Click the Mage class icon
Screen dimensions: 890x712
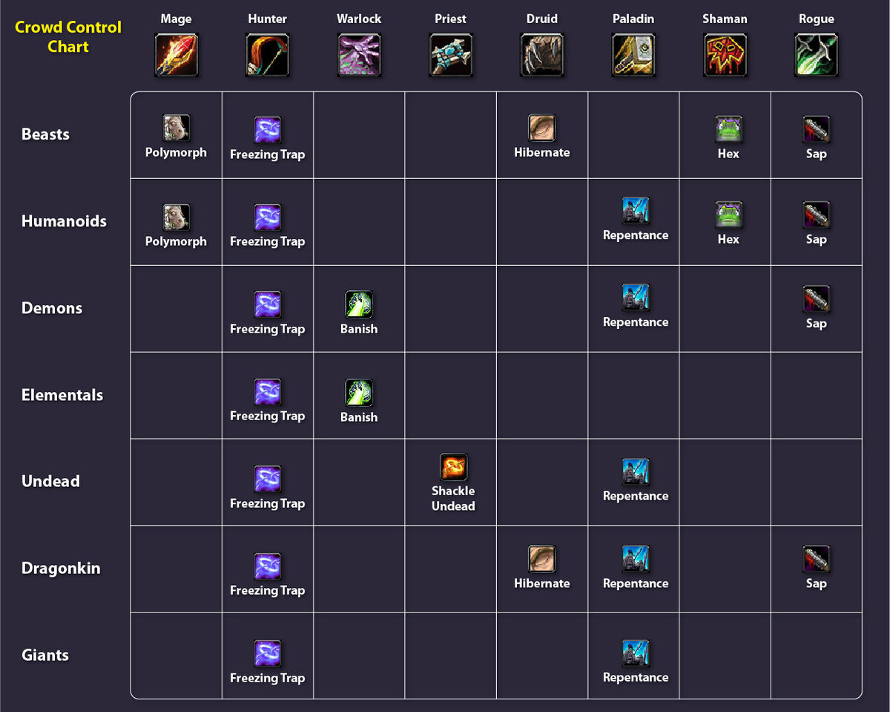click(176, 53)
